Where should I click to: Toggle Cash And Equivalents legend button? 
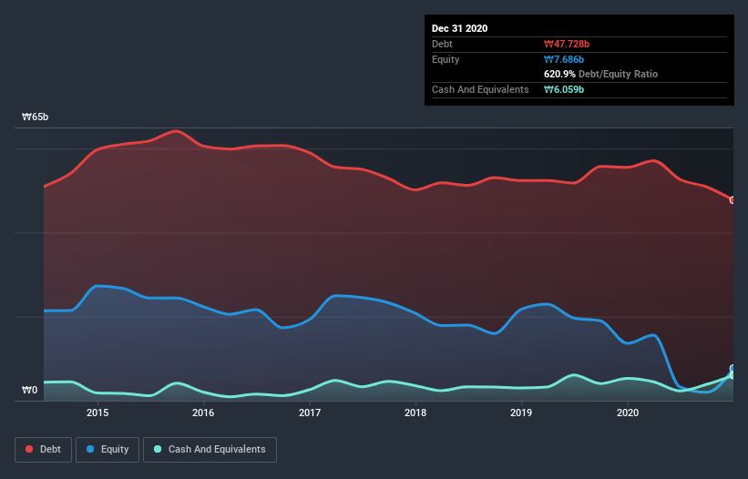210,450
